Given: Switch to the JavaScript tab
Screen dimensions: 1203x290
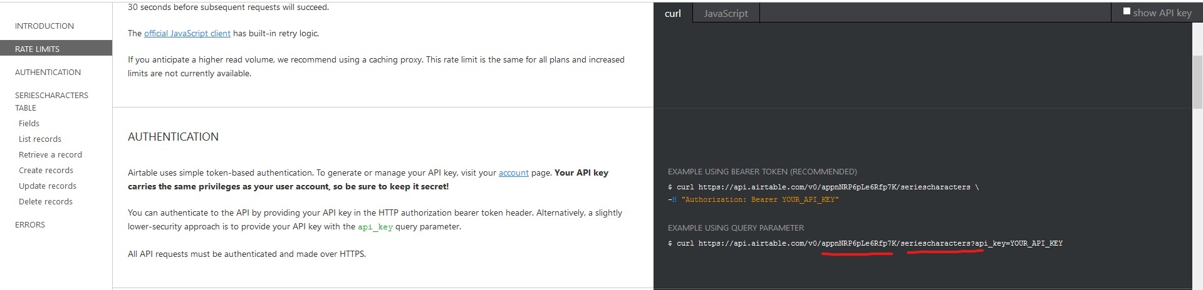Looking at the screenshot, I should 726,13.
